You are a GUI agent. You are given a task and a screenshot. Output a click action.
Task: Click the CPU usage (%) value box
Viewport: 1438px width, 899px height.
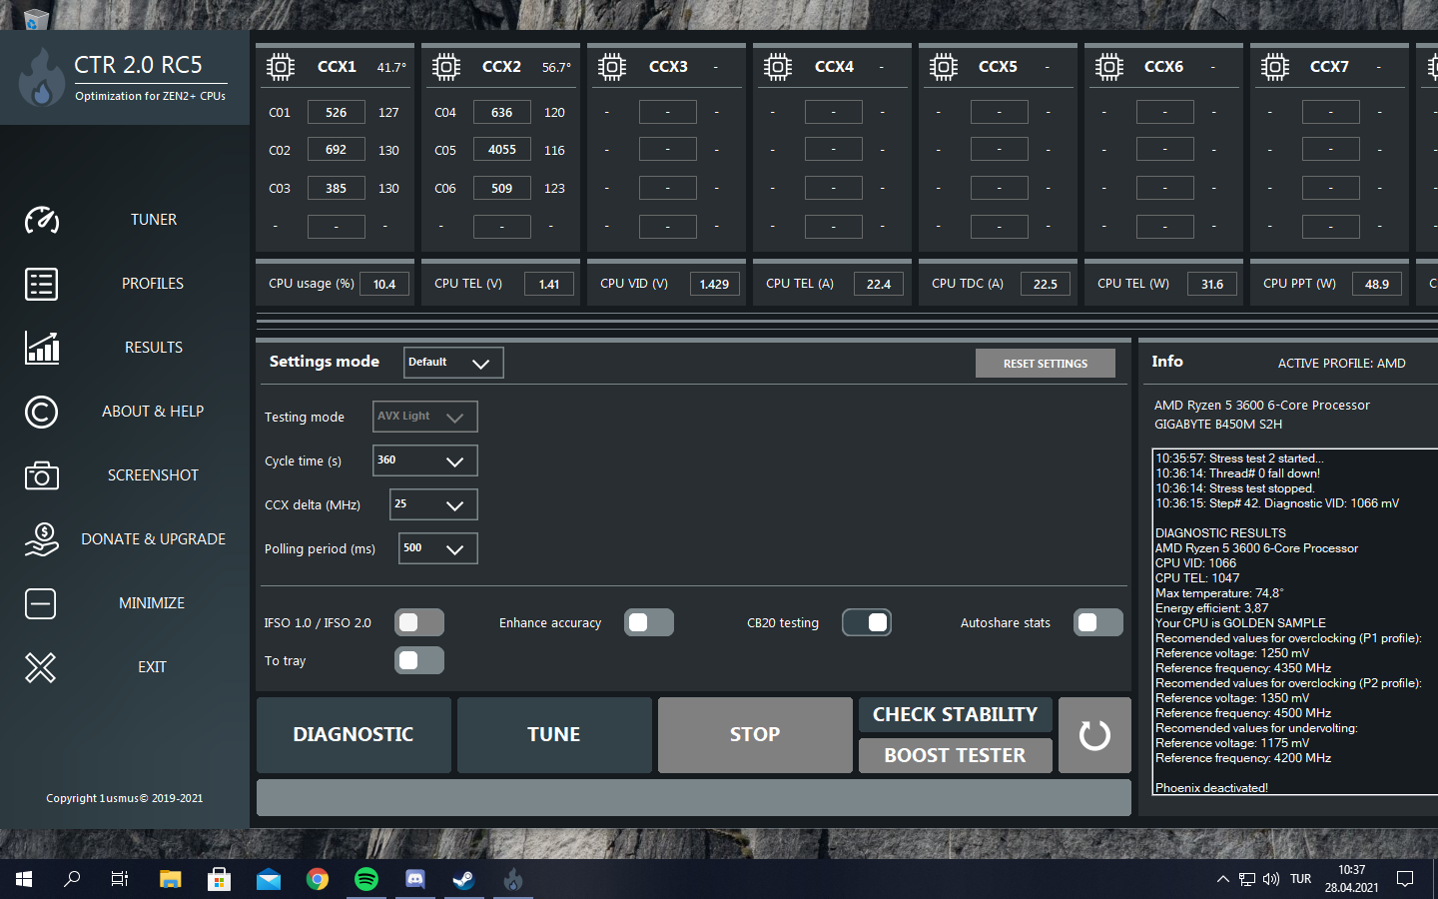384,285
